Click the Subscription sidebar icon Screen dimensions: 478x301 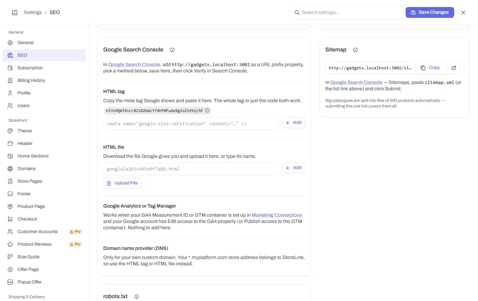click(10, 68)
